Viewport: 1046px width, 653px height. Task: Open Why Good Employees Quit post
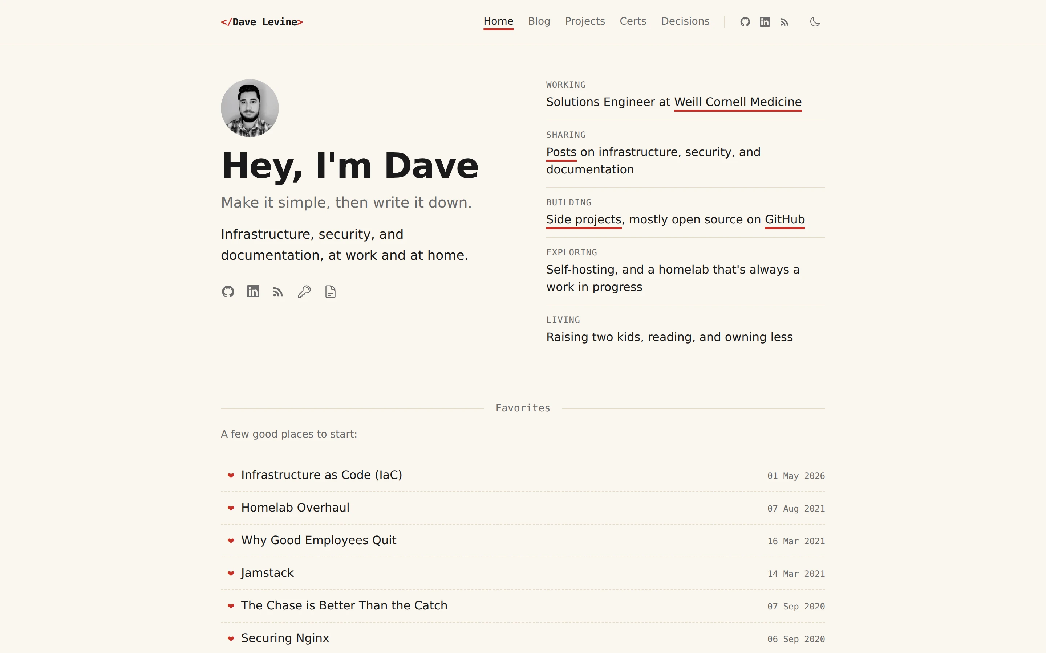click(319, 540)
